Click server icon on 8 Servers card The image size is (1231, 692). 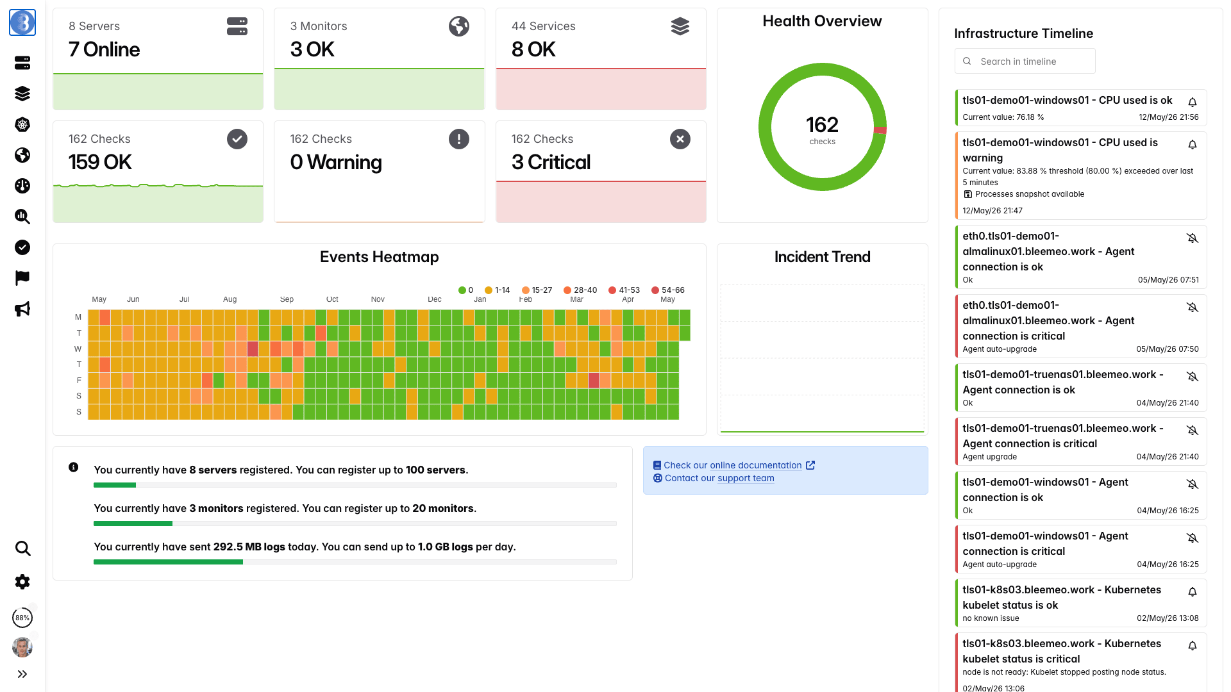click(237, 26)
